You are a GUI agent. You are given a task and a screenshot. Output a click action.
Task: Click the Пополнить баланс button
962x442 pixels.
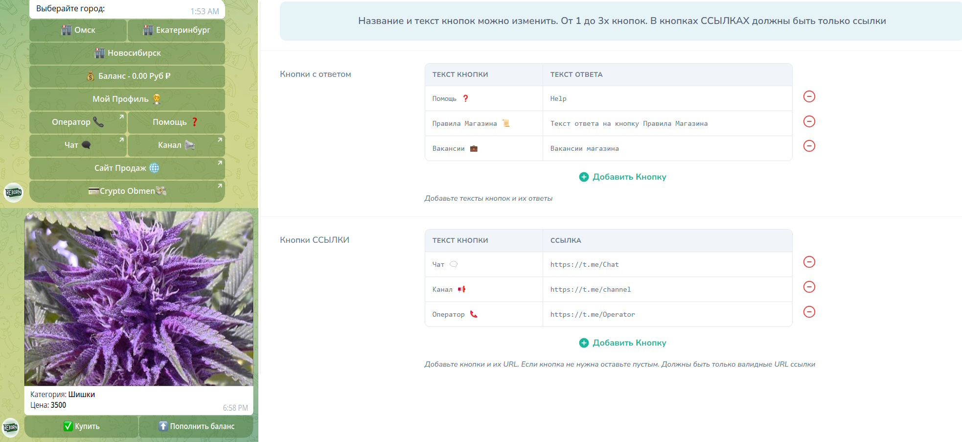pyautogui.click(x=196, y=426)
